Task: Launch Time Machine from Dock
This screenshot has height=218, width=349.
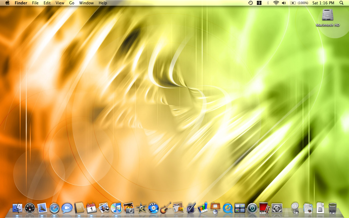Action: pos(252,208)
